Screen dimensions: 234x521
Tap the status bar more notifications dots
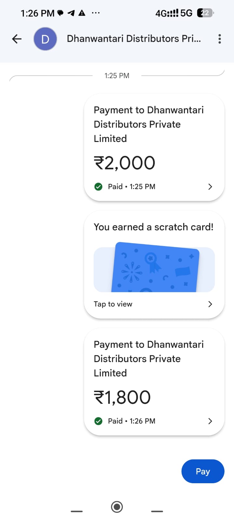click(96, 13)
